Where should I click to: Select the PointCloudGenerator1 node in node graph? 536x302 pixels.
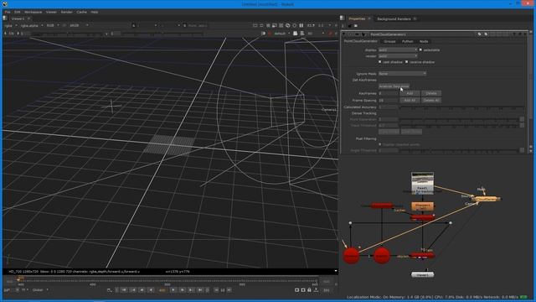486,199
